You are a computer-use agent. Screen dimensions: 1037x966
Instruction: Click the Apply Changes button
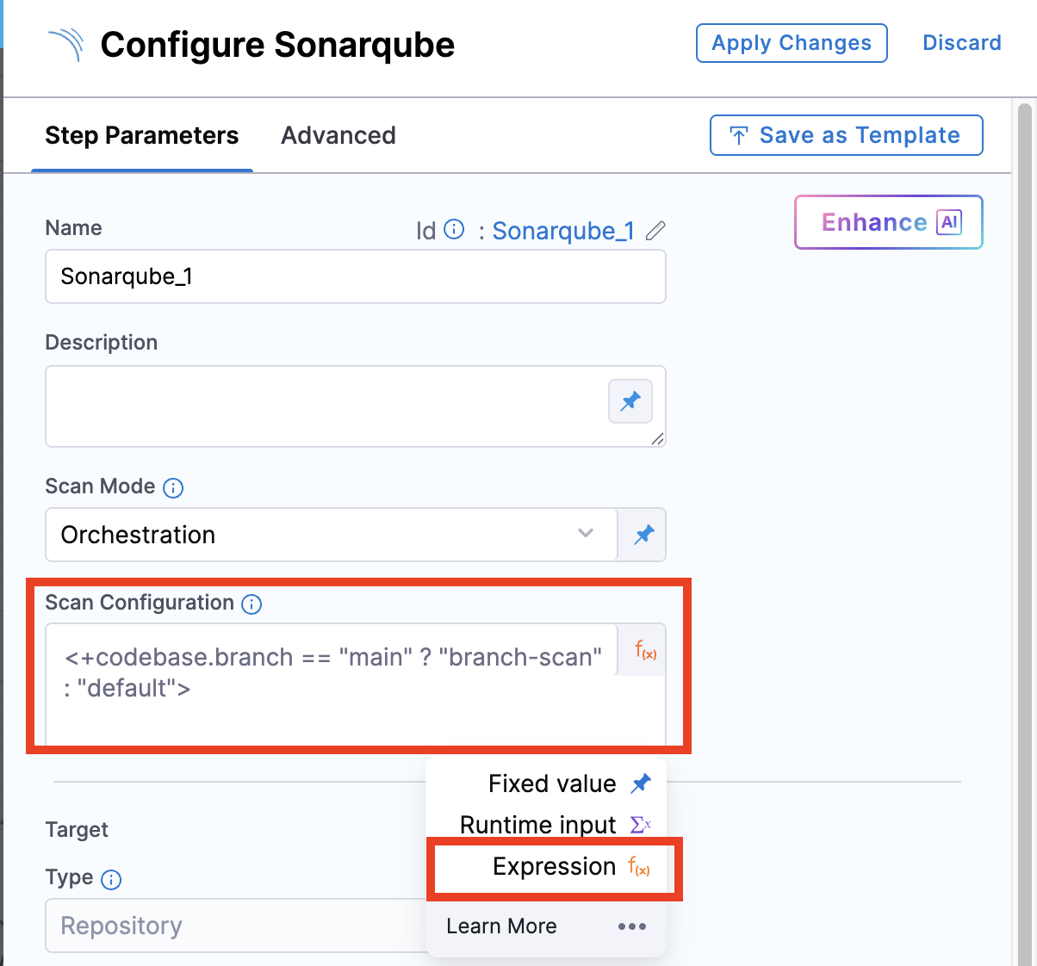(x=791, y=43)
